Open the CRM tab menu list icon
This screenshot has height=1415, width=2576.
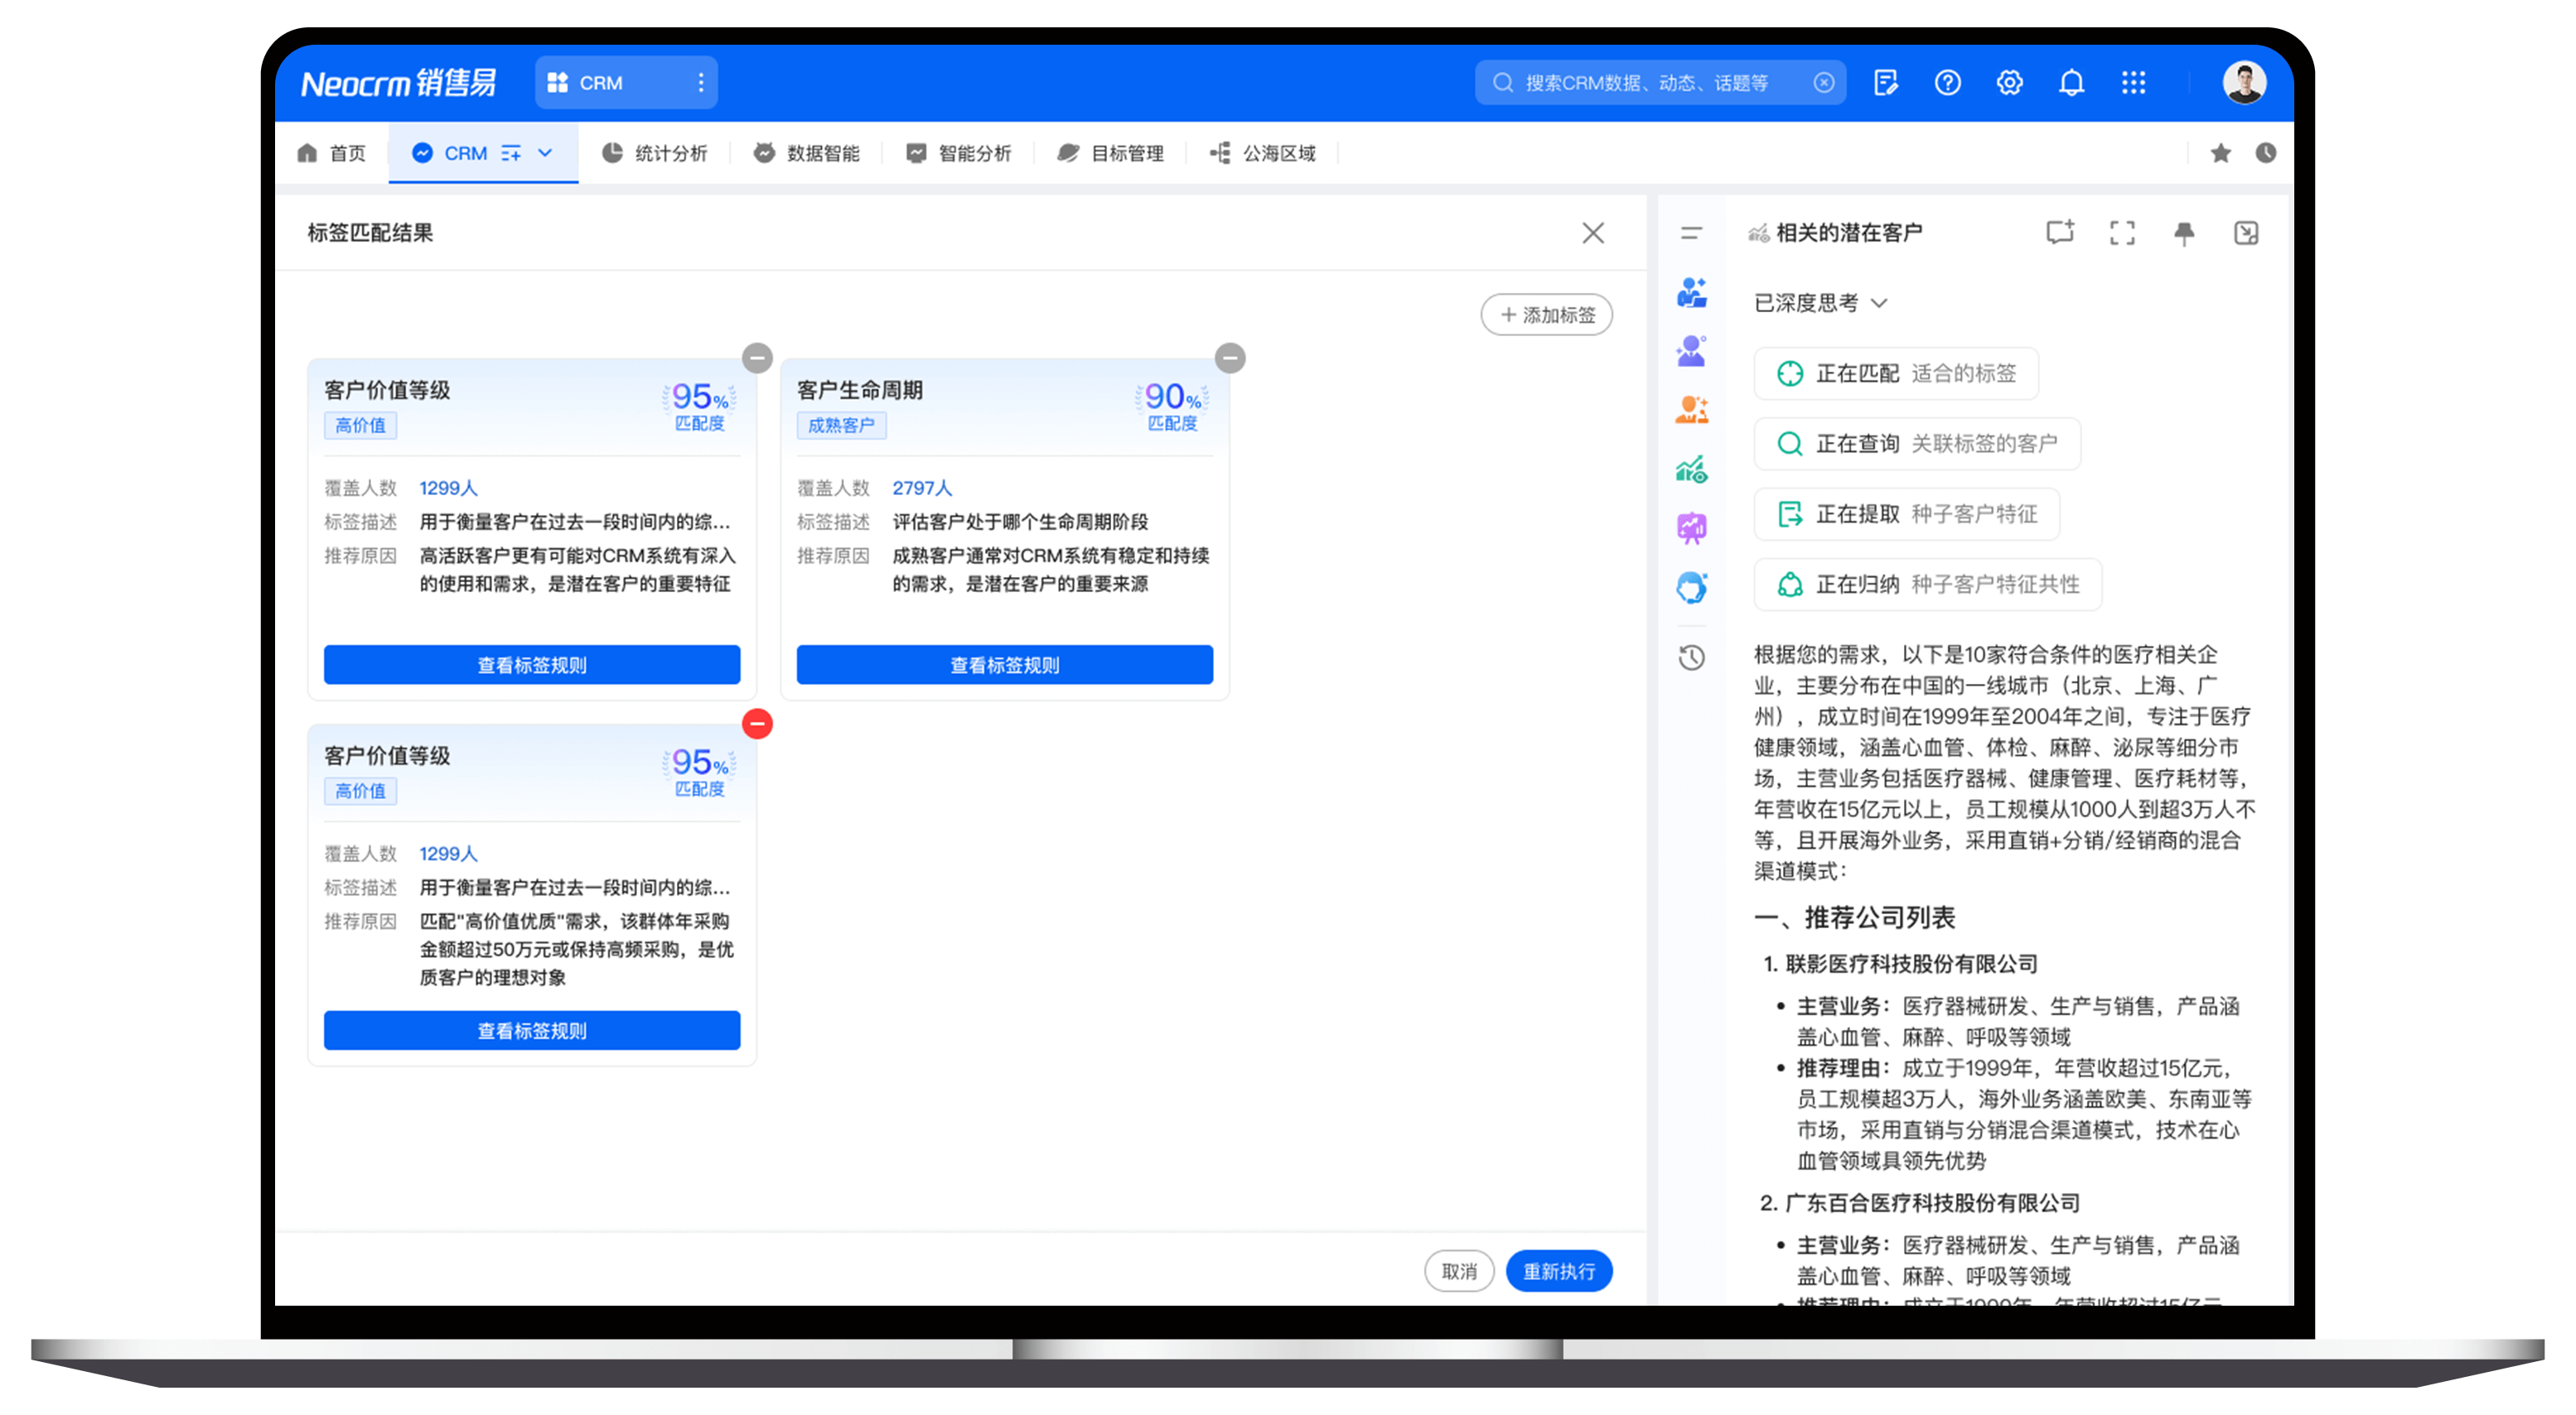[x=511, y=153]
